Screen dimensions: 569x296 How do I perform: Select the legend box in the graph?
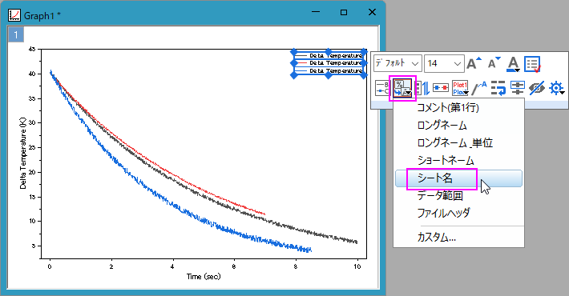pyautogui.click(x=329, y=63)
